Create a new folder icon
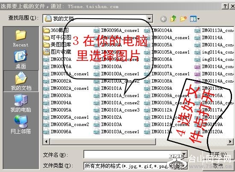Viewport: 235px width, 172px height. 183,19
